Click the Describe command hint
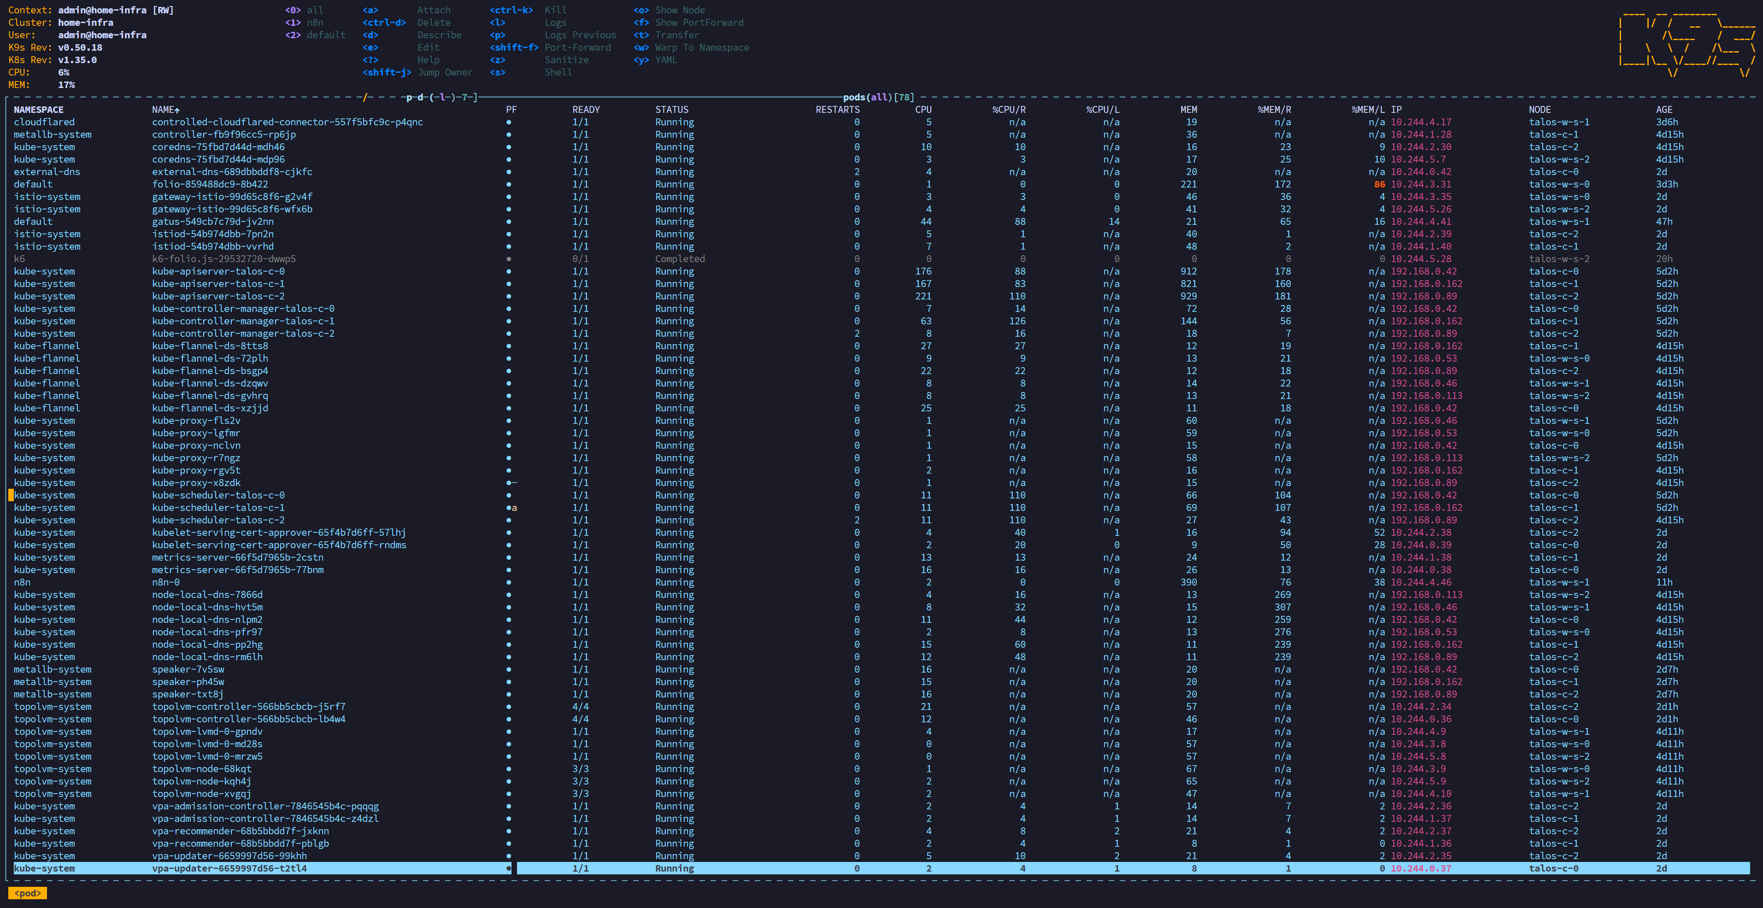This screenshot has height=908, width=1763. pyautogui.click(x=440, y=35)
